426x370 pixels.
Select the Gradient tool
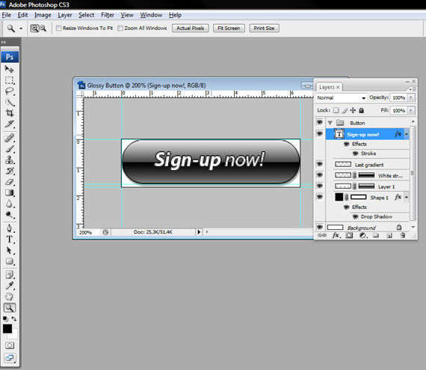10,192
